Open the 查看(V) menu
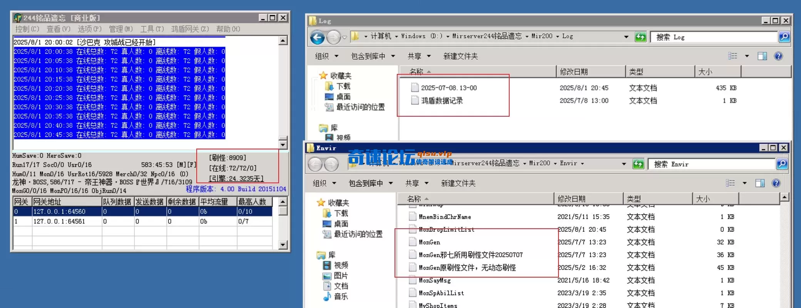This screenshot has height=308, width=801. pos(58,29)
